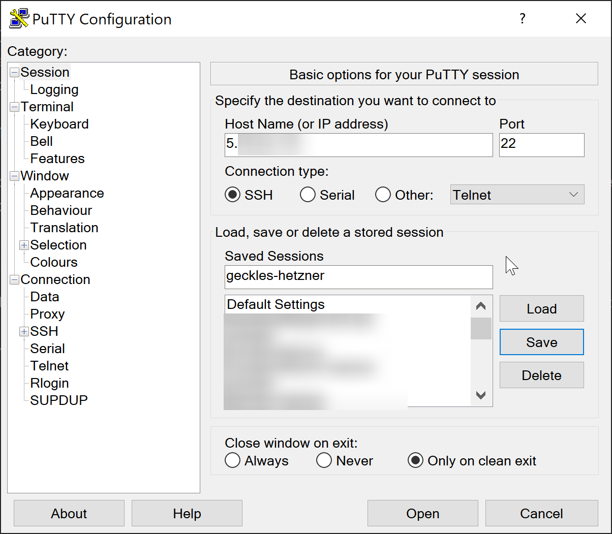Click the About button
This screenshot has height=534, width=612.
coord(69,513)
